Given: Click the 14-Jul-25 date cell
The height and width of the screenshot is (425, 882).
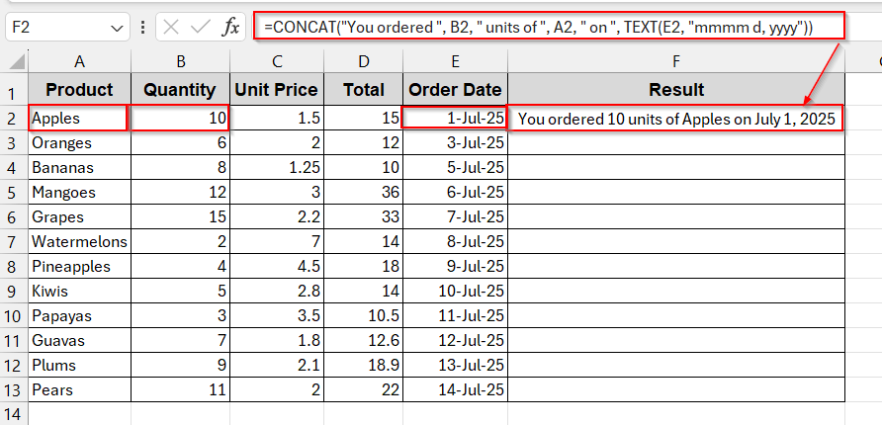Looking at the screenshot, I should tap(456, 389).
